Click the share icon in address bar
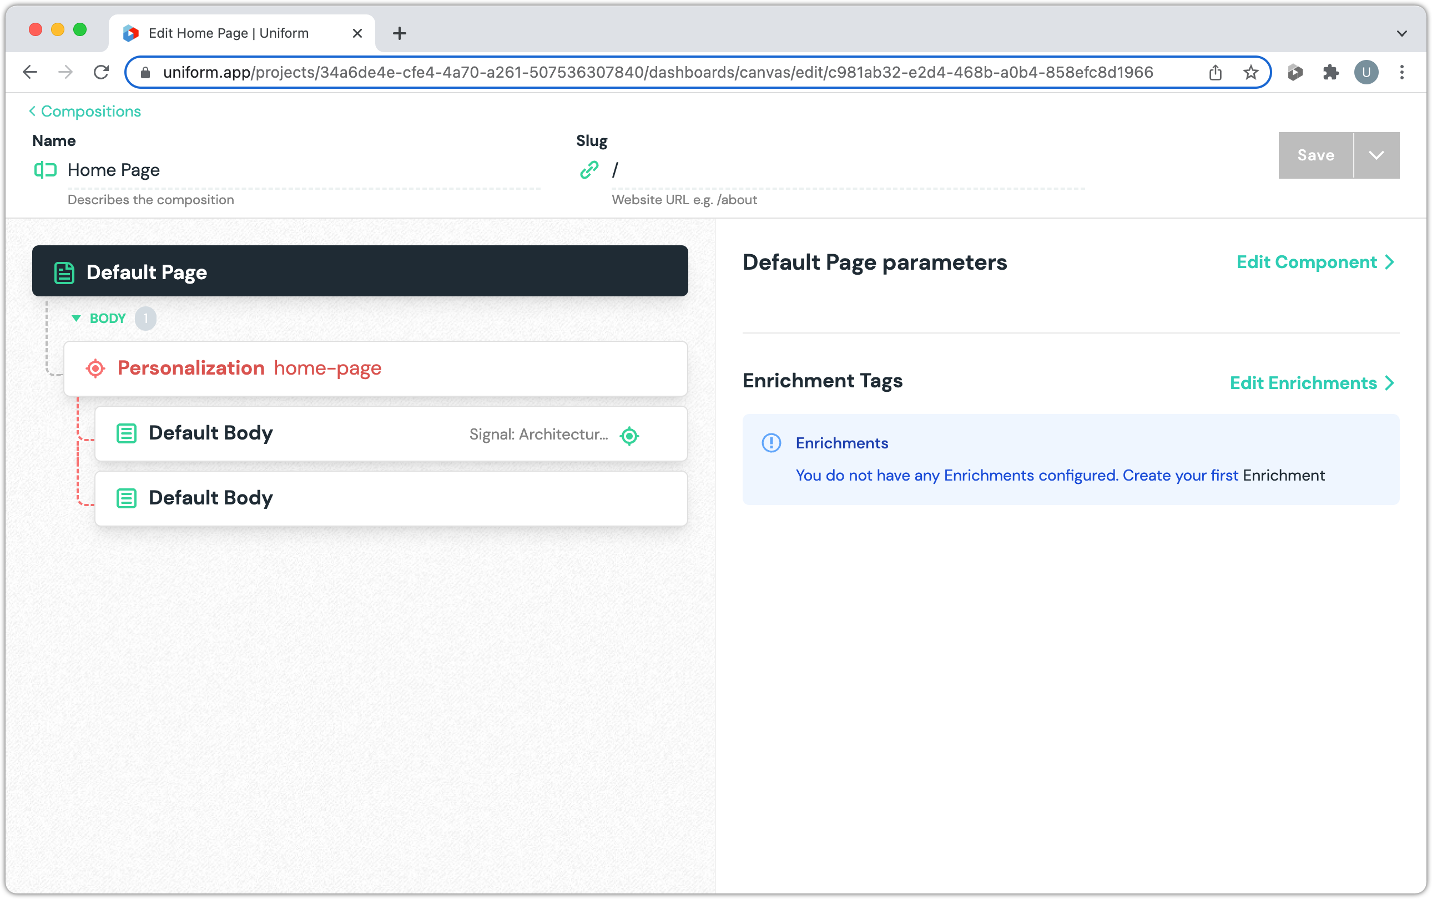This screenshot has width=1432, height=899. 1215,73
